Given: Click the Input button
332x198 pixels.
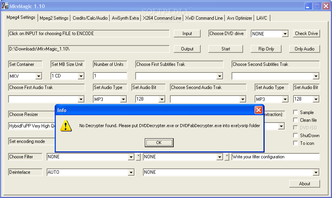Looking at the screenshot, I should click(x=187, y=34).
